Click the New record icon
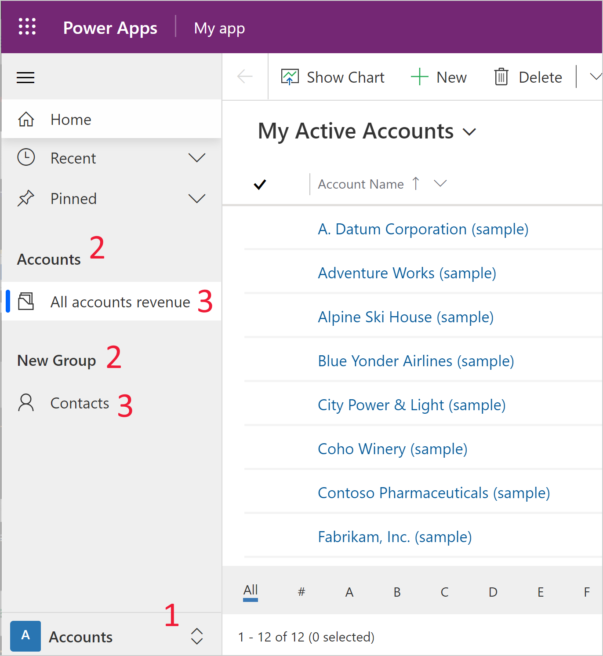This screenshot has width=603, height=656. pyautogui.click(x=419, y=77)
